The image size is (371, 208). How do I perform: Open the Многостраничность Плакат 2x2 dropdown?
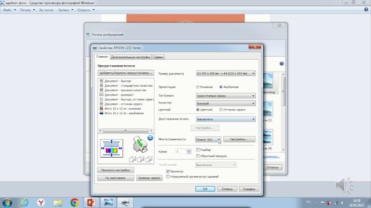pyautogui.click(x=208, y=139)
